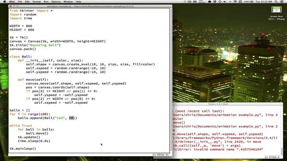Screen dimensions: 287x161
Task: Click the highlighted 50 in Ball call
Action: [71, 118]
